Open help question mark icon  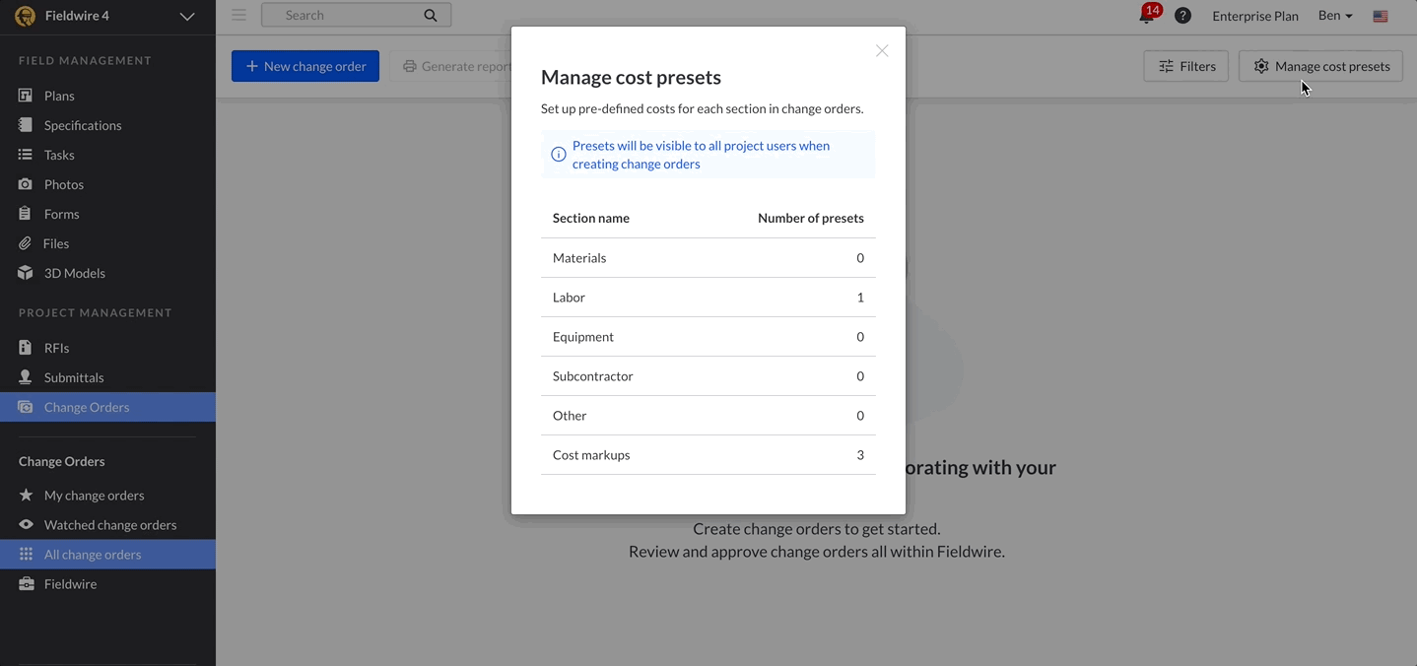[x=1182, y=16]
